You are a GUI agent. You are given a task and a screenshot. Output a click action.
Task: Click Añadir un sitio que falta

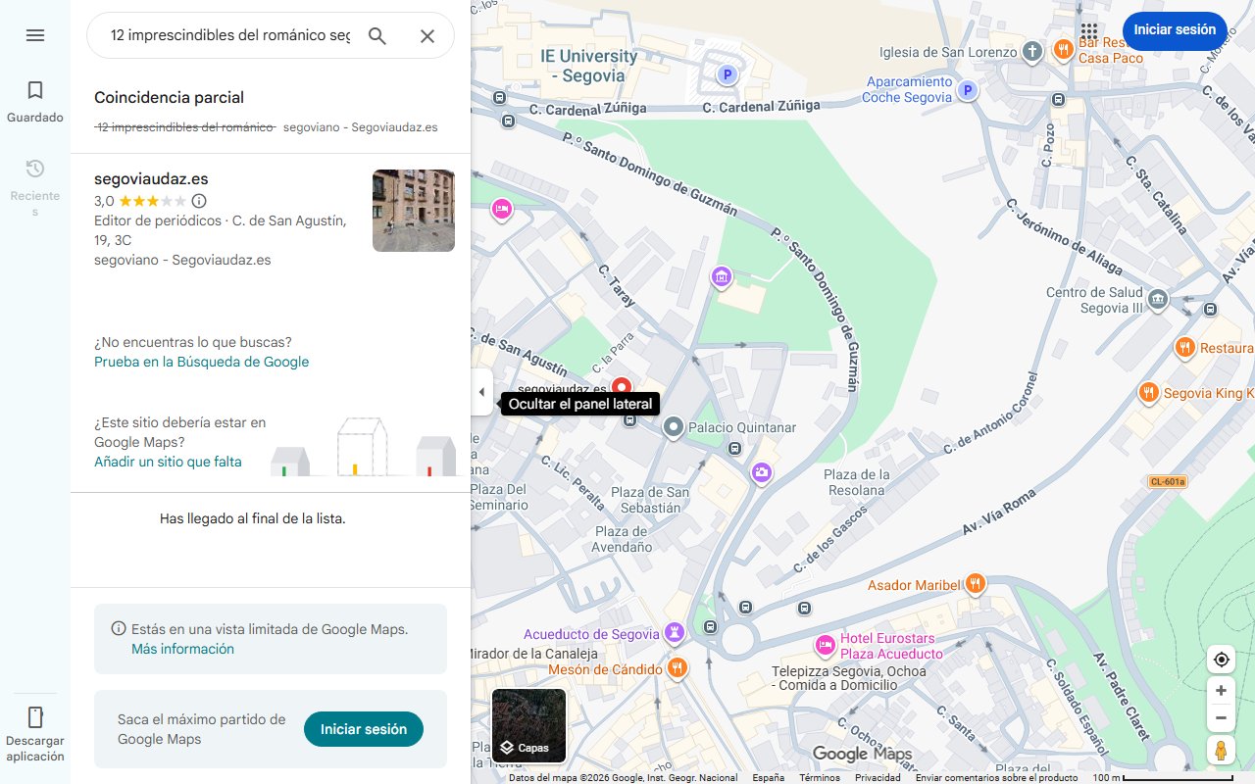pos(168,461)
